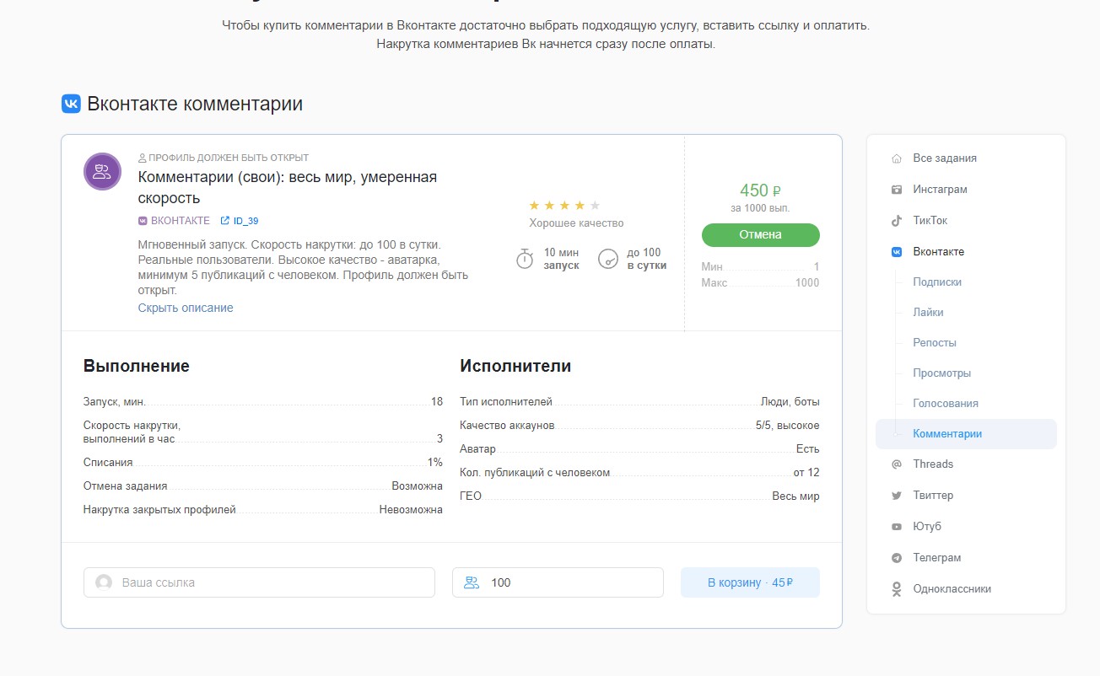This screenshot has height=676, width=1100.
Task: Open Голосования subcategory
Action: click(x=946, y=404)
